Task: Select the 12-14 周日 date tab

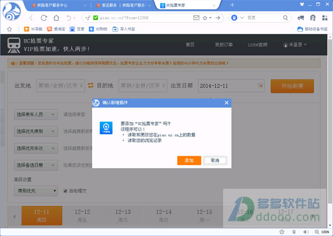Action: coord(164,215)
